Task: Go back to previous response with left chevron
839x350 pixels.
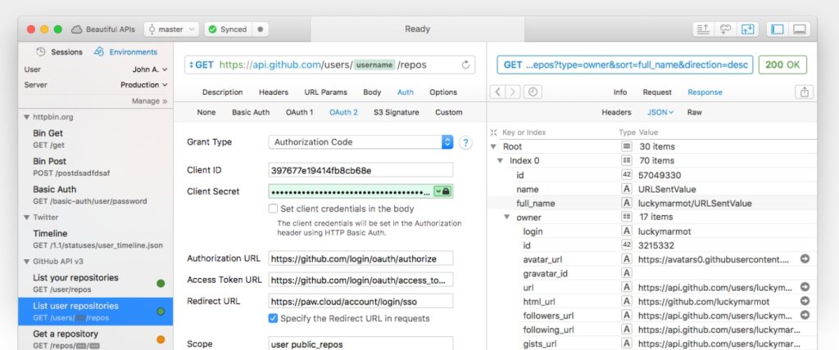Action: (x=497, y=92)
